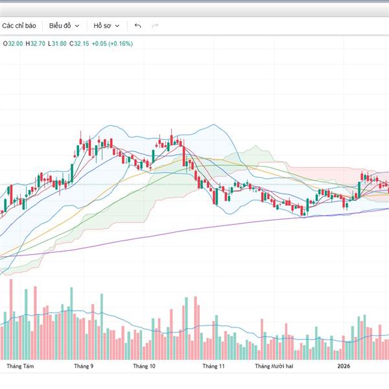Click the Tháng Tám time axis label
Image resolution: width=389 pixels, height=389 pixels.
[x=20, y=366]
